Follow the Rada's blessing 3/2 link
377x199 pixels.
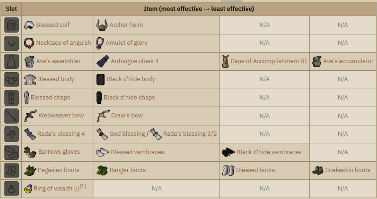click(x=190, y=133)
